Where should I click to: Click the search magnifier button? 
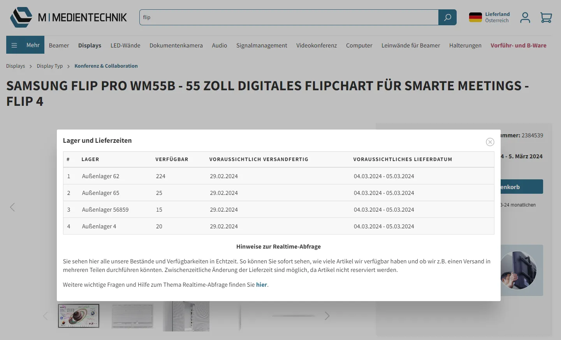pyautogui.click(x=447, y=18)
